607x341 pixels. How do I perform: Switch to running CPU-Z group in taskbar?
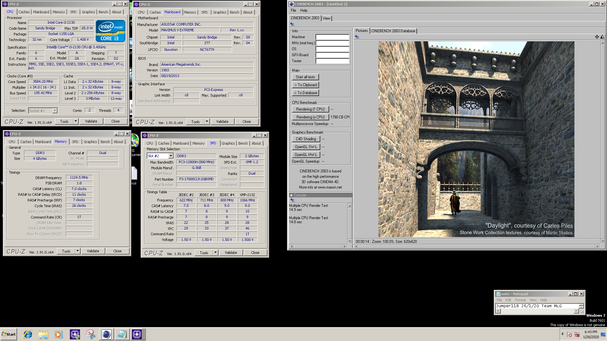[138, 334]
